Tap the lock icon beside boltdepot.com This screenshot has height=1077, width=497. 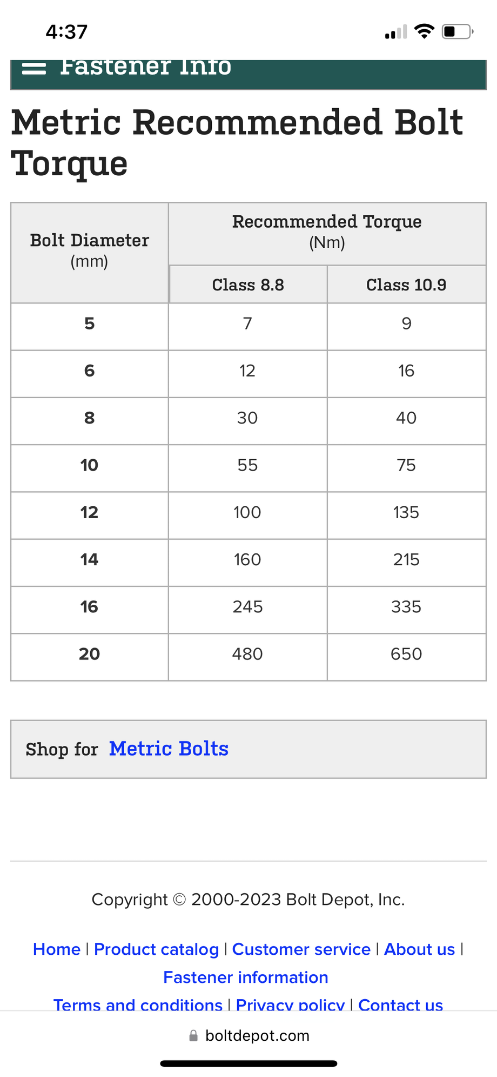pyautogui.click(x=193, y=1035)
